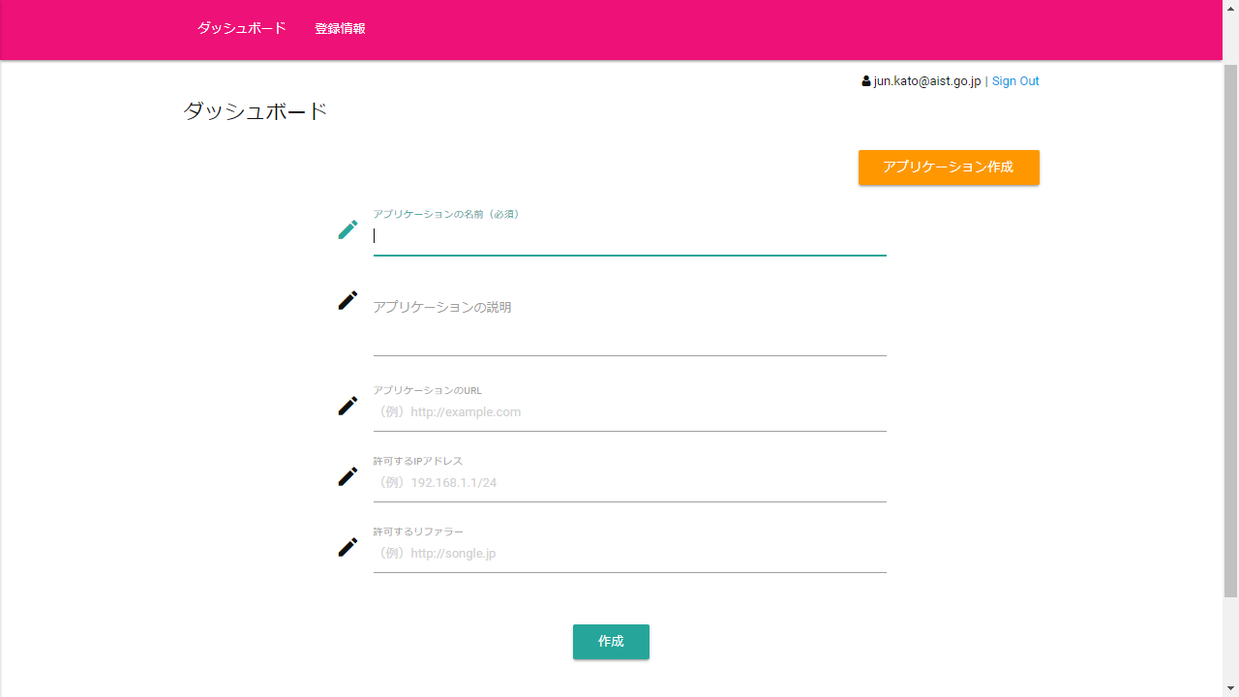Click the ダッシュボード page heading
Screen dimensions: 1239x697
pos(256,112)
